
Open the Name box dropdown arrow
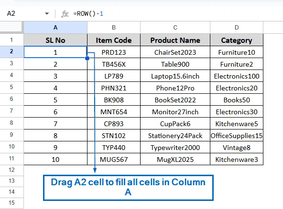pos(47,13)
